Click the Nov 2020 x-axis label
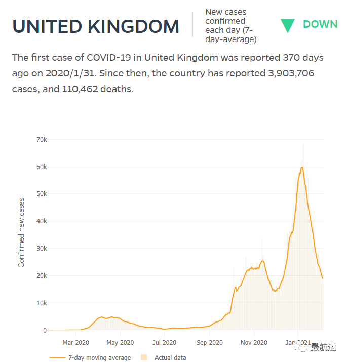 coord(254,343)
